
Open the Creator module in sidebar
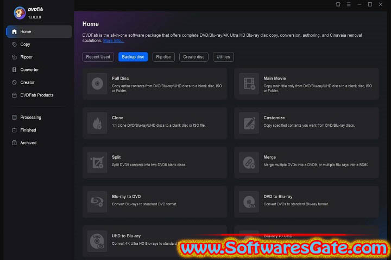[27, 82]
